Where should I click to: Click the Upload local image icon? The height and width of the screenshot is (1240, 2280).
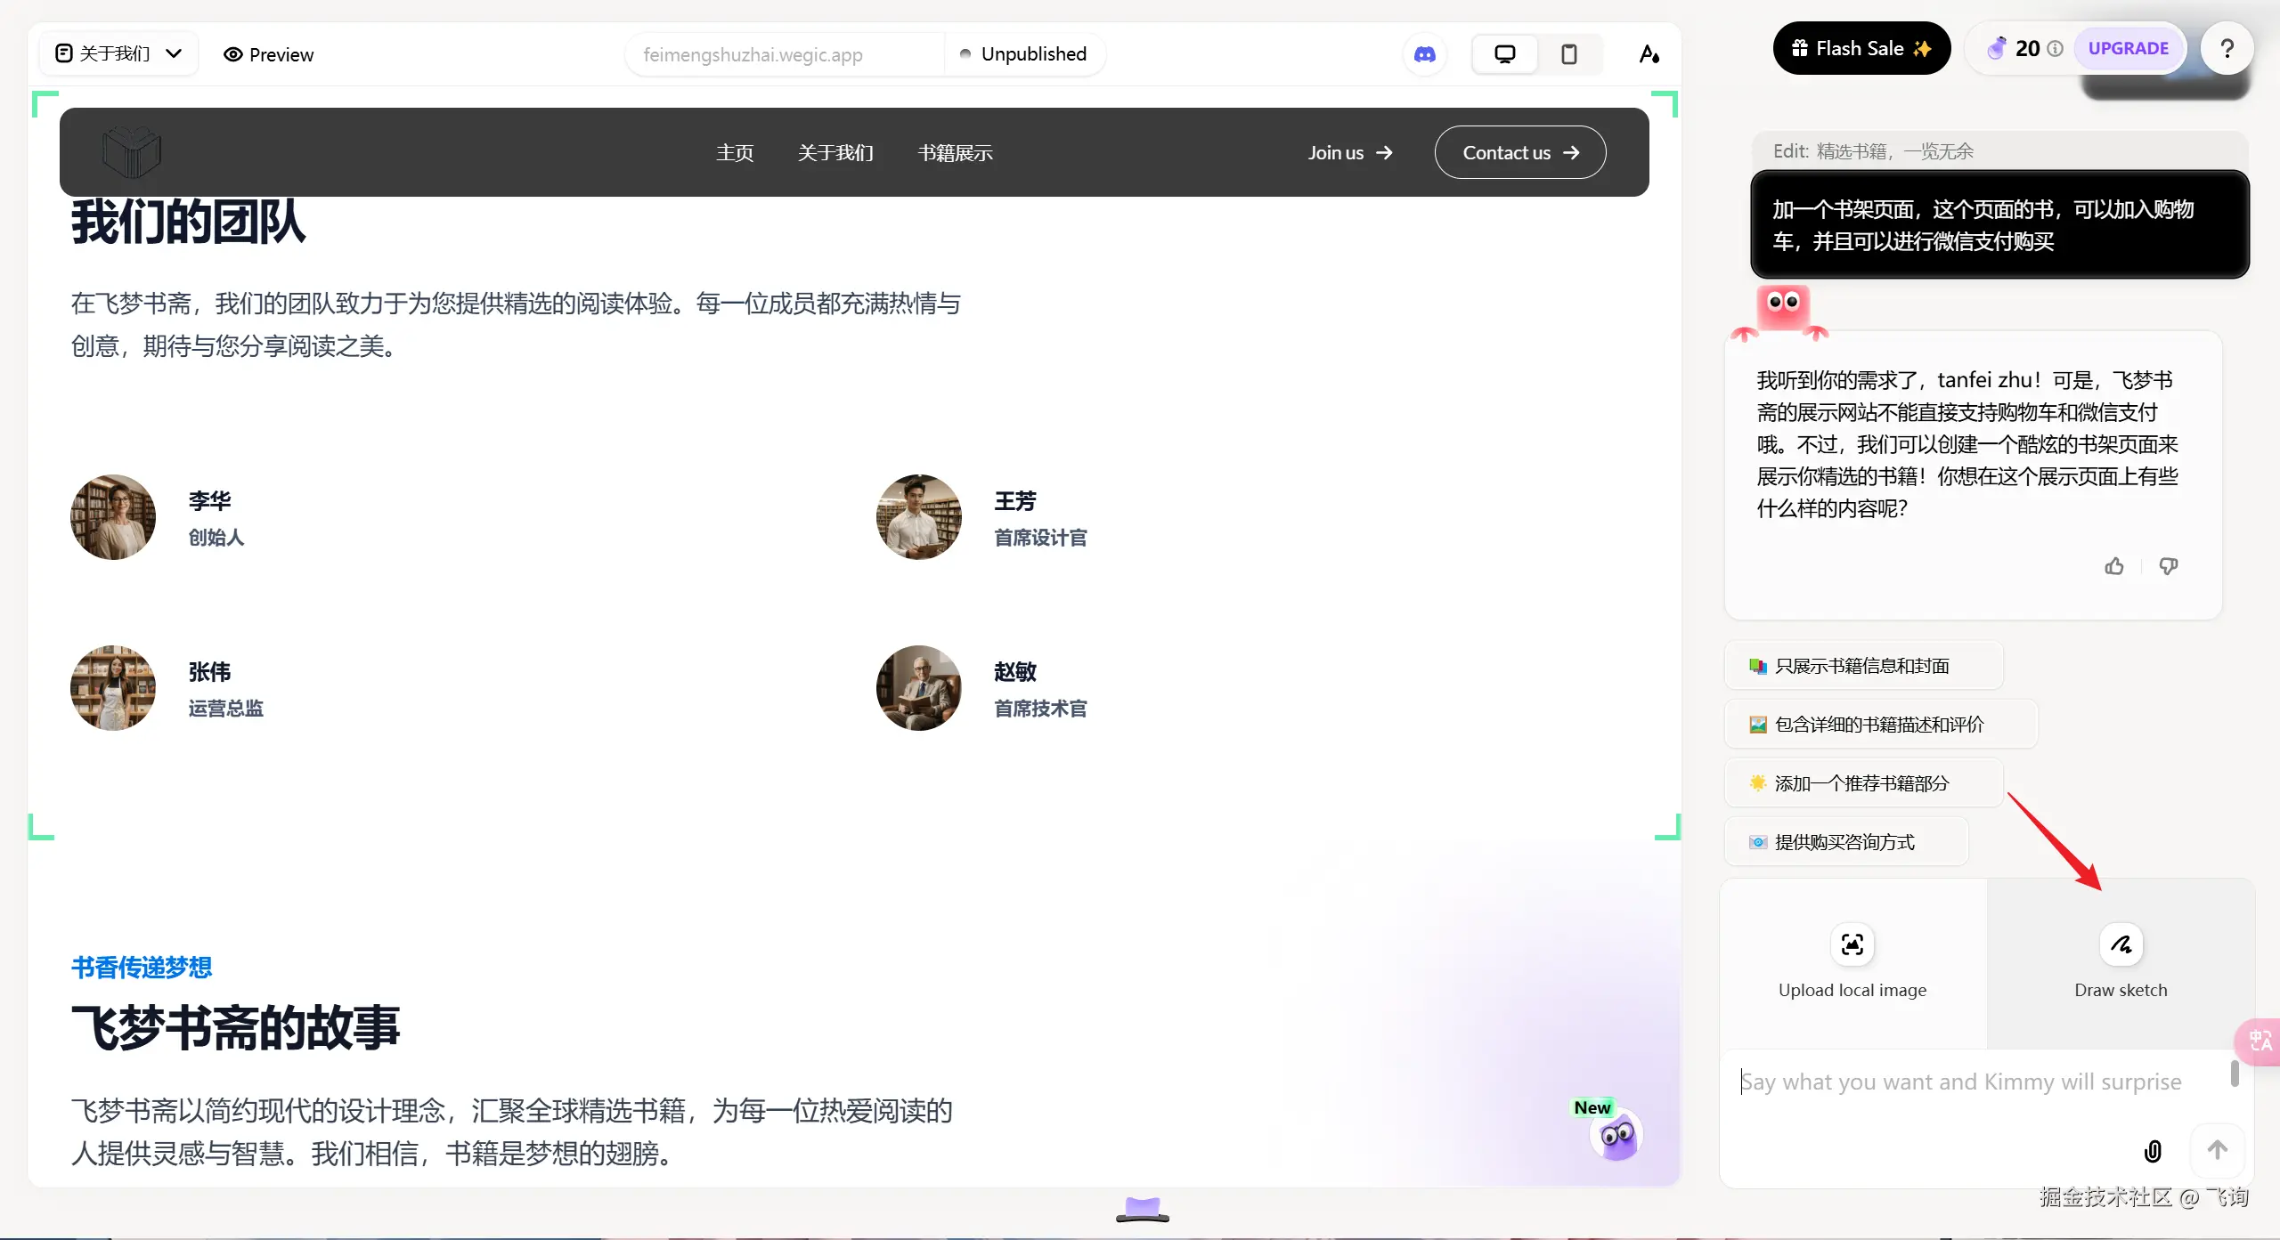coord(1852,944)
